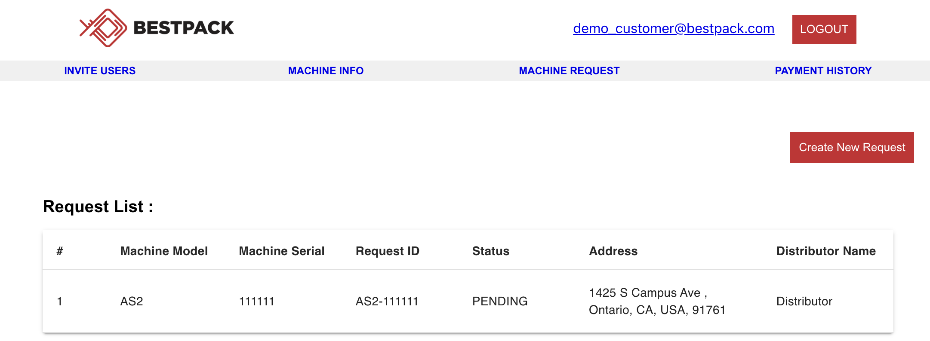Screen dimensions: 930x341
Task: Go to the Machine Info tab
Action: coord(326,71)
